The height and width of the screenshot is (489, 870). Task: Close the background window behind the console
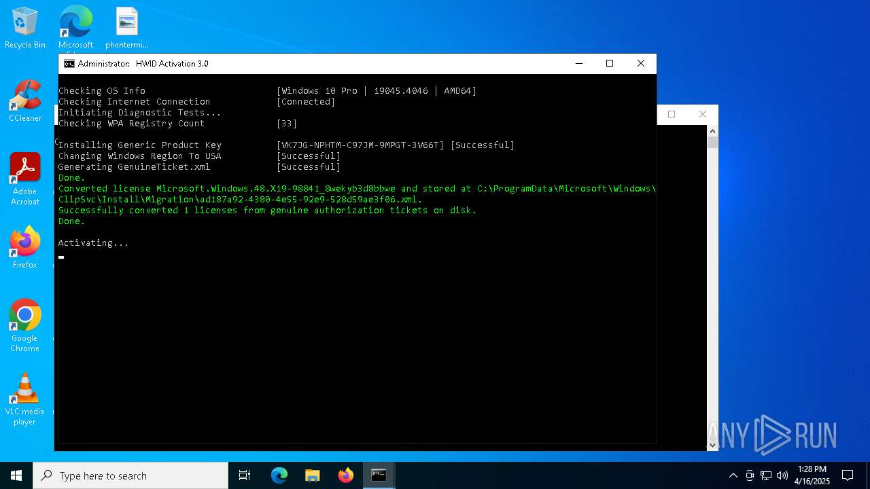[703, 114]
